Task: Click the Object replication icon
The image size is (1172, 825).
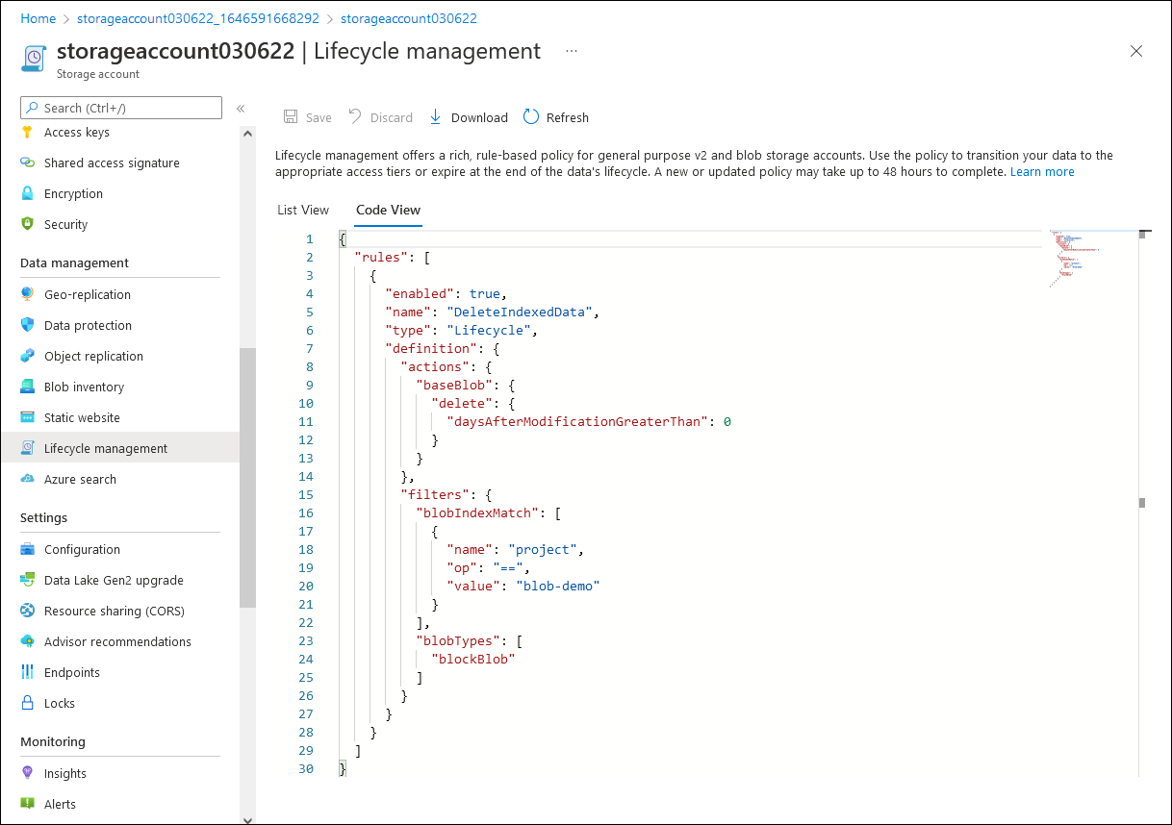Action: click(x=27, y=357)
